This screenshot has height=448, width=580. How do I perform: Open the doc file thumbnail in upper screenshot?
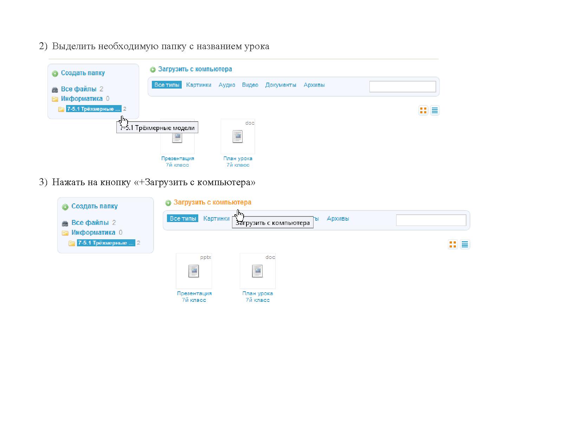(238, 136)
